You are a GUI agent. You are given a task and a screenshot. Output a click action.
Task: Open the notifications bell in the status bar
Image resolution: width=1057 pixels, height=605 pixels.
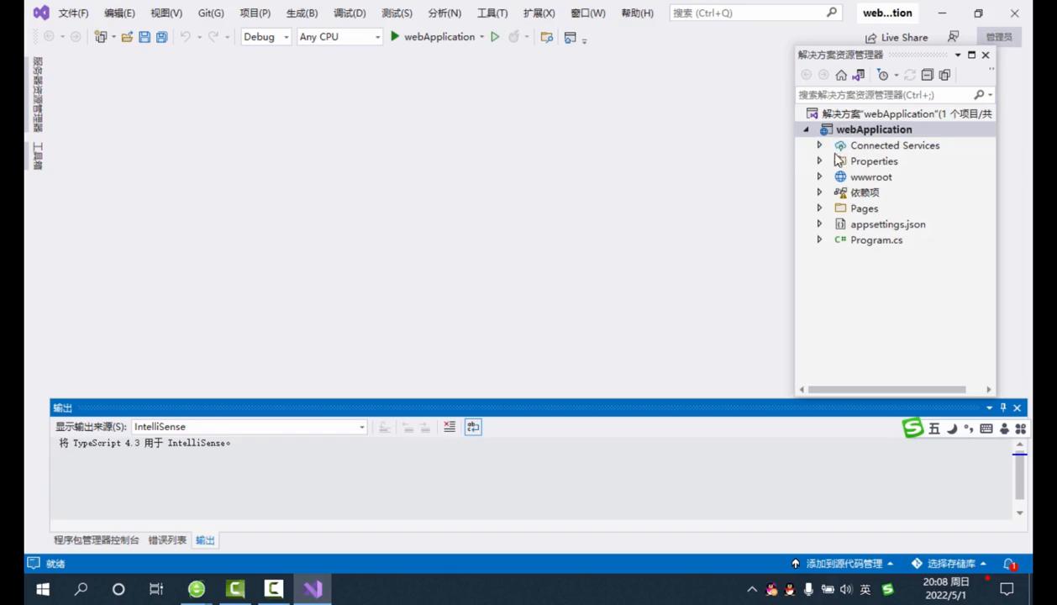click(x=1009, y=564)
